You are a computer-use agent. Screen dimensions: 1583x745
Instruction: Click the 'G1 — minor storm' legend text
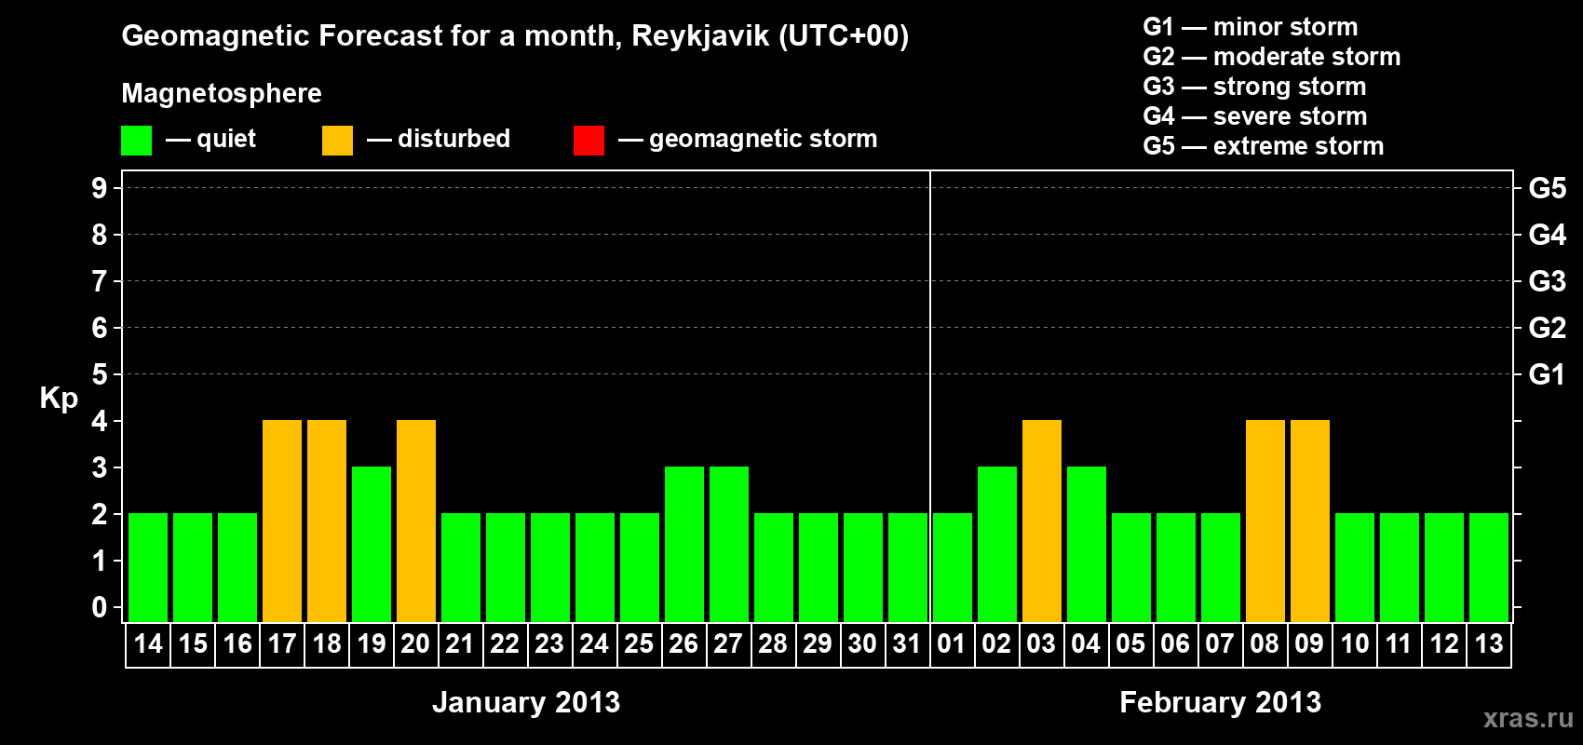[x=1251, y=27]
